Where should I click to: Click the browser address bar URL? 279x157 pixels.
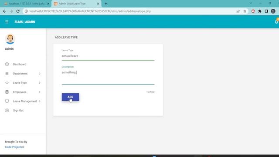coord(90,11)
